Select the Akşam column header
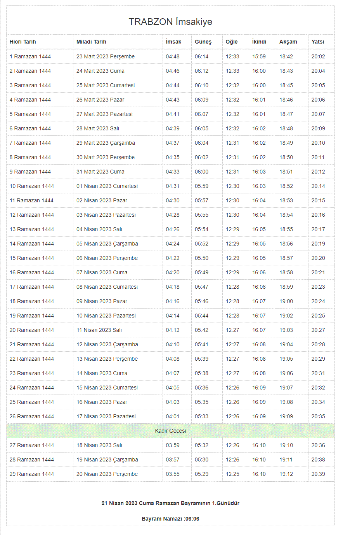This screenshot has height=535, width=343. coord(288,42)
